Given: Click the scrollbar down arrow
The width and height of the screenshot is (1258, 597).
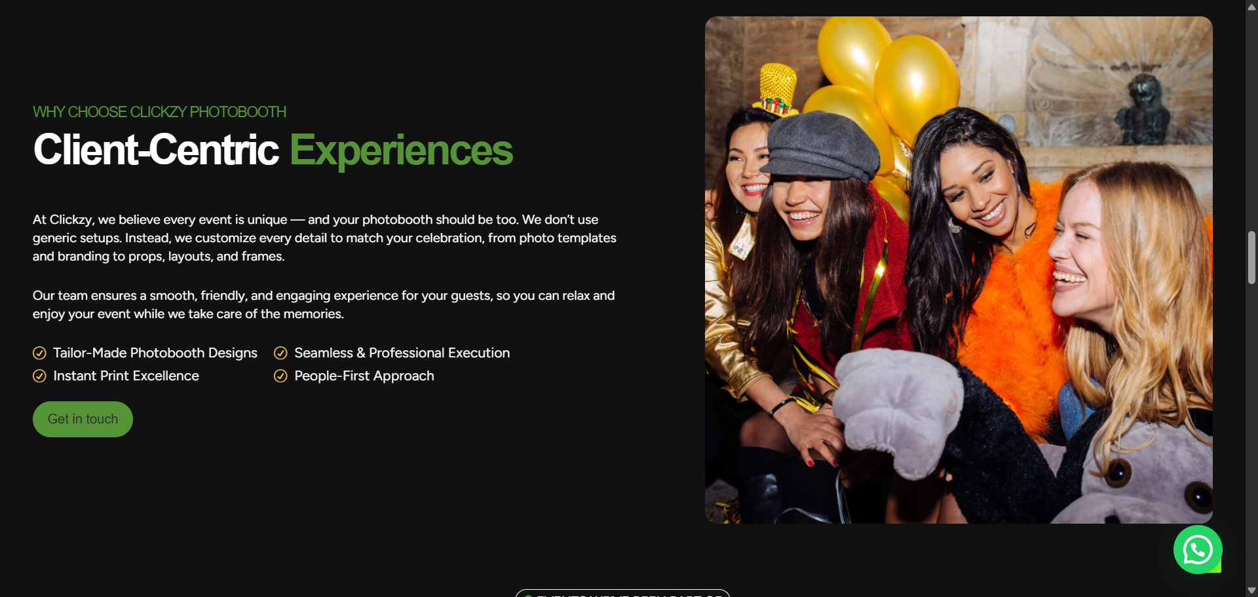Looking at the screenshot, I should pyautogui.click(x=1251, y=590).
